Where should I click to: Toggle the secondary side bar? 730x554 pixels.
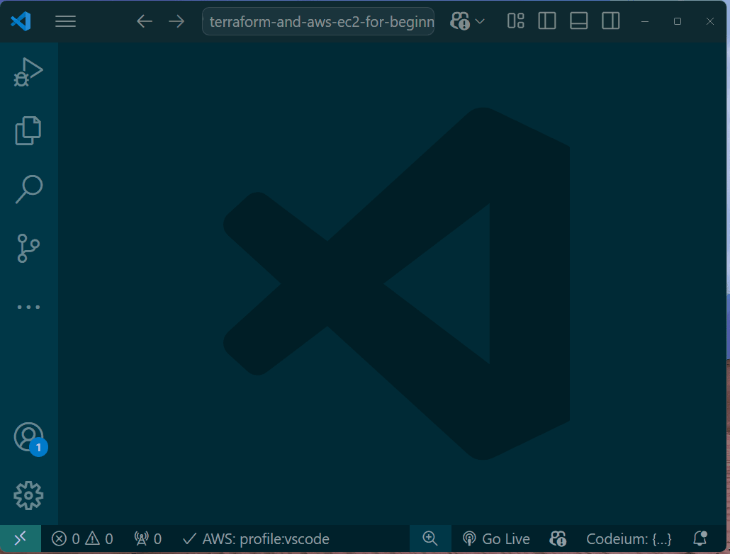610,21
